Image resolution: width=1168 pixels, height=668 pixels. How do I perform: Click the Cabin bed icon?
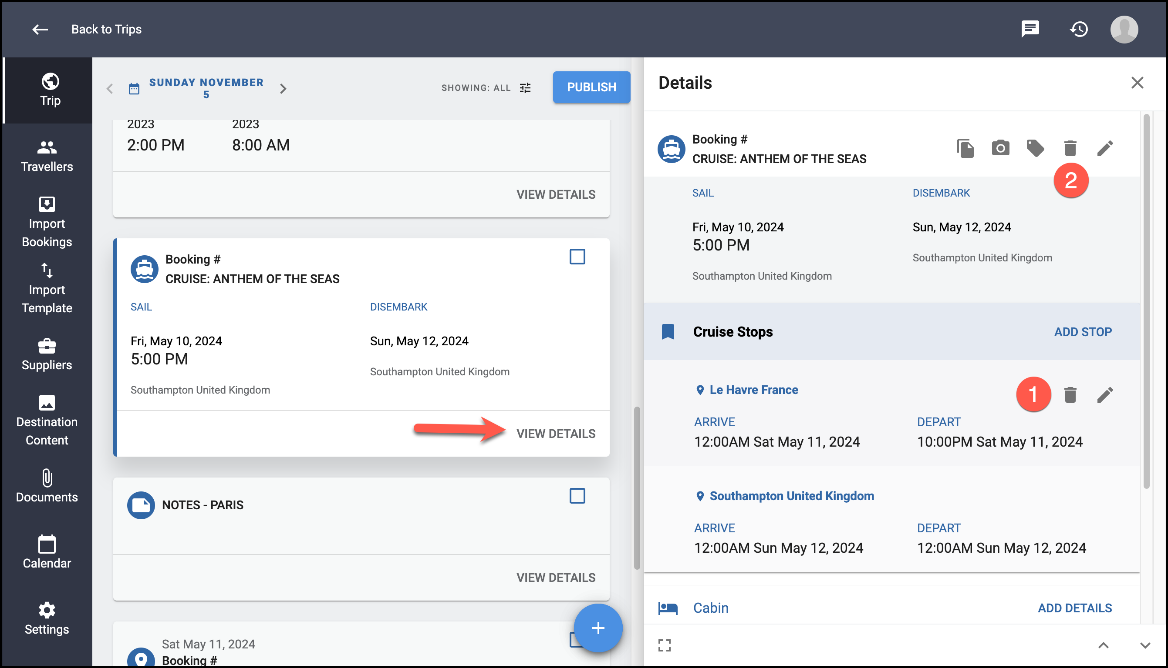pos(667,608)
